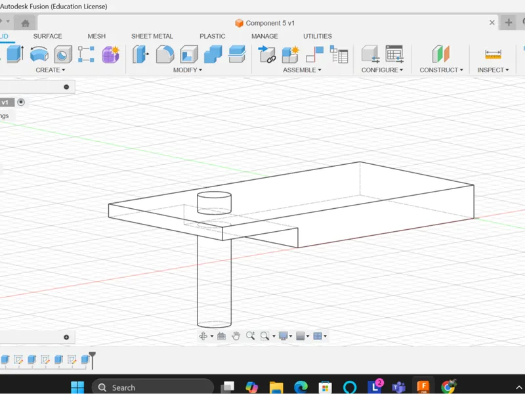The width and height of the screenshot is (525, 394).
Task: Select the Measure ruler tool
Action: [493, 54]
